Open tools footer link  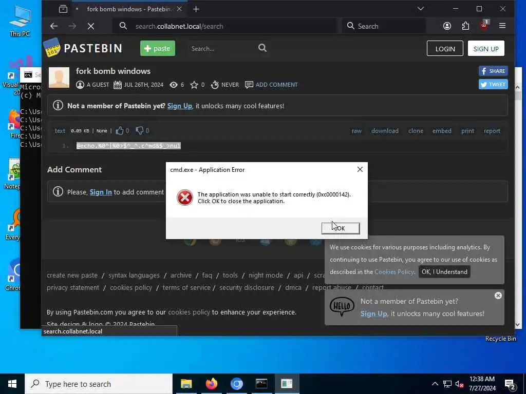click(230, 275)
